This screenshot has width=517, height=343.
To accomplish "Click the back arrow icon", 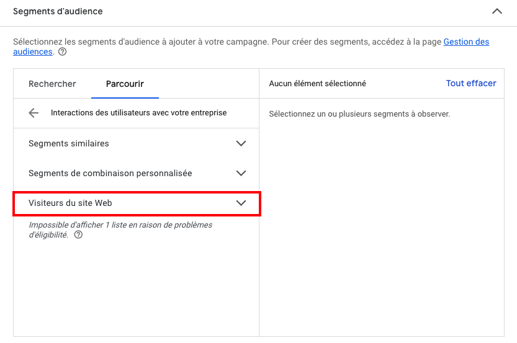I will (x=34, y=113).
